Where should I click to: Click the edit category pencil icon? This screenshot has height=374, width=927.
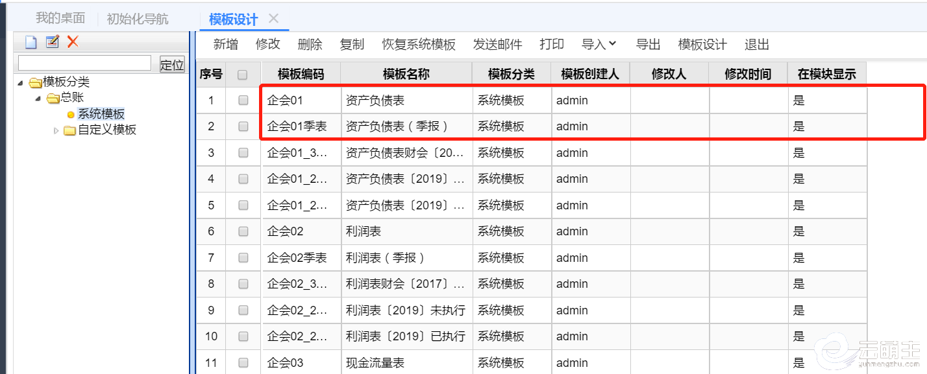[52, 42]
